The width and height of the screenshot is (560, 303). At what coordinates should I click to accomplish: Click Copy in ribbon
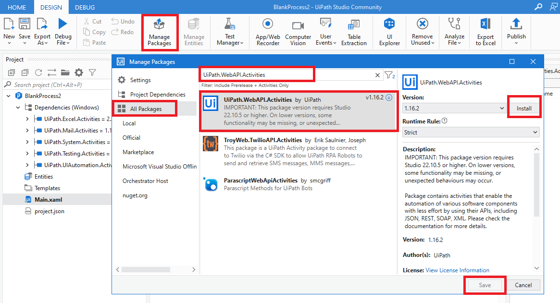95,32
